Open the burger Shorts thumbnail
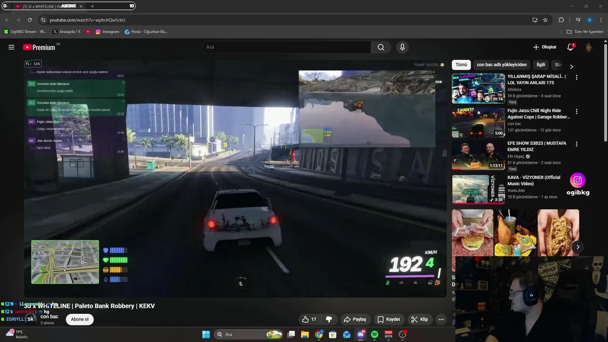 click(x=473, y=233)
